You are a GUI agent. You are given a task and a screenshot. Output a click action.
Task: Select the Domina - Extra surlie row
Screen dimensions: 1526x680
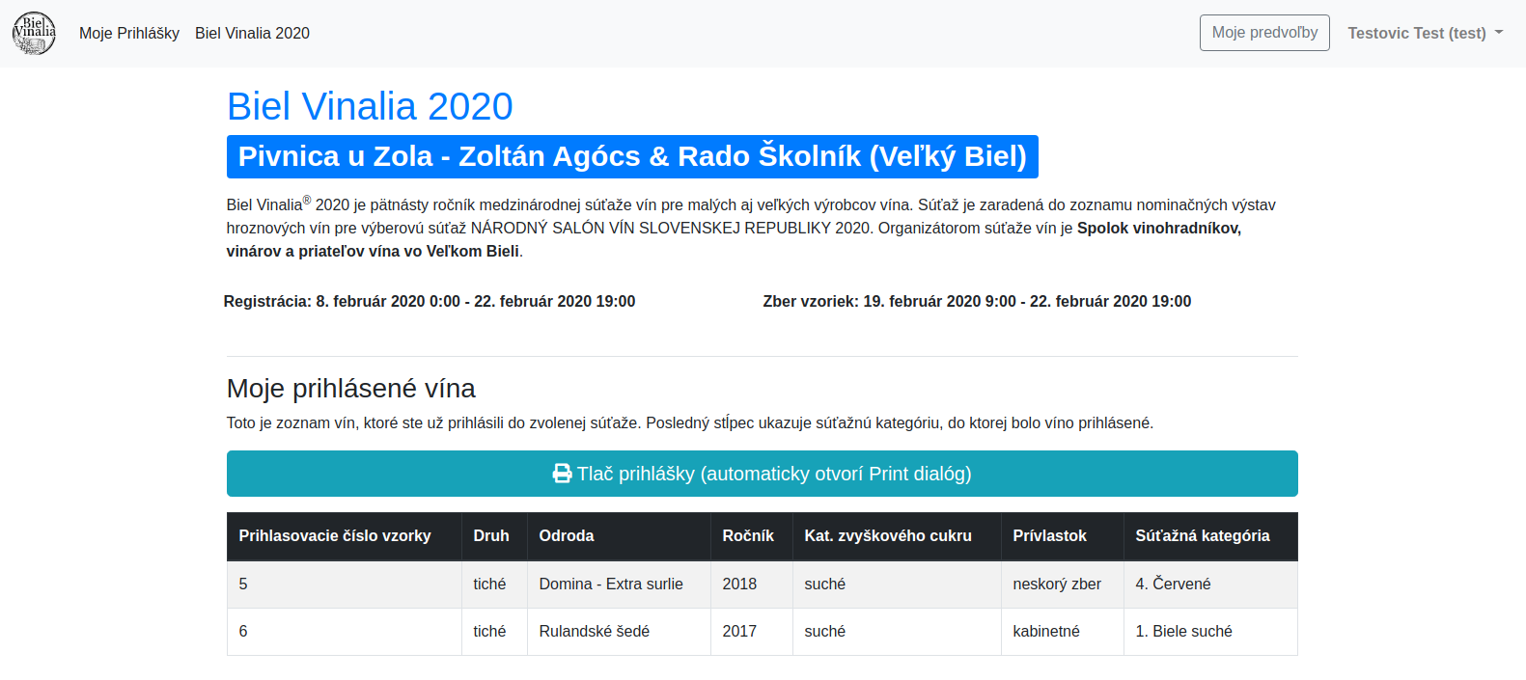tap(611, 584)
